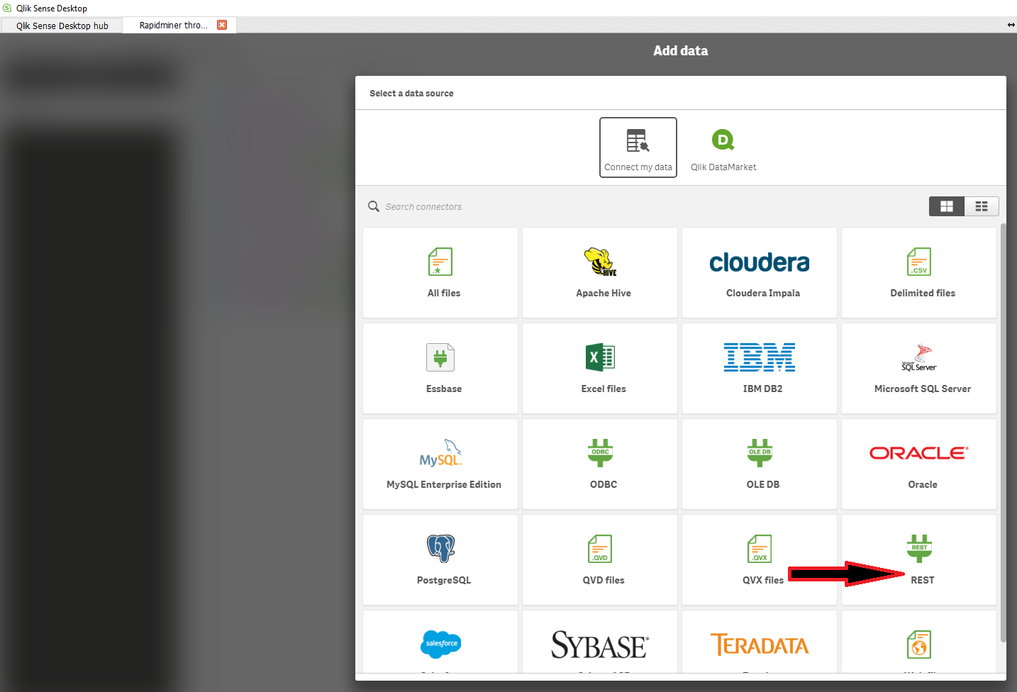The height and width of the screenshot is (692, 1017).
Task: Switch connectors to list view
Action: [982, 206]
